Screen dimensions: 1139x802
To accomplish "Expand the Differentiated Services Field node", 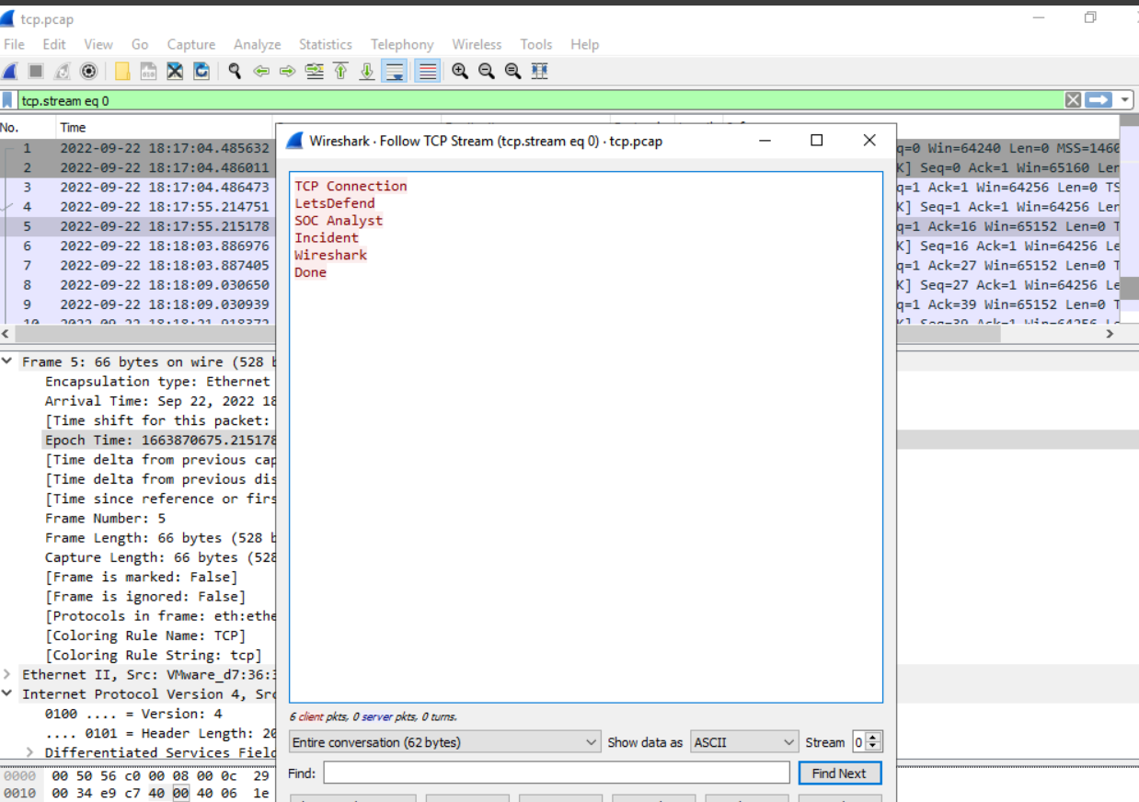I will click(29, 752).
